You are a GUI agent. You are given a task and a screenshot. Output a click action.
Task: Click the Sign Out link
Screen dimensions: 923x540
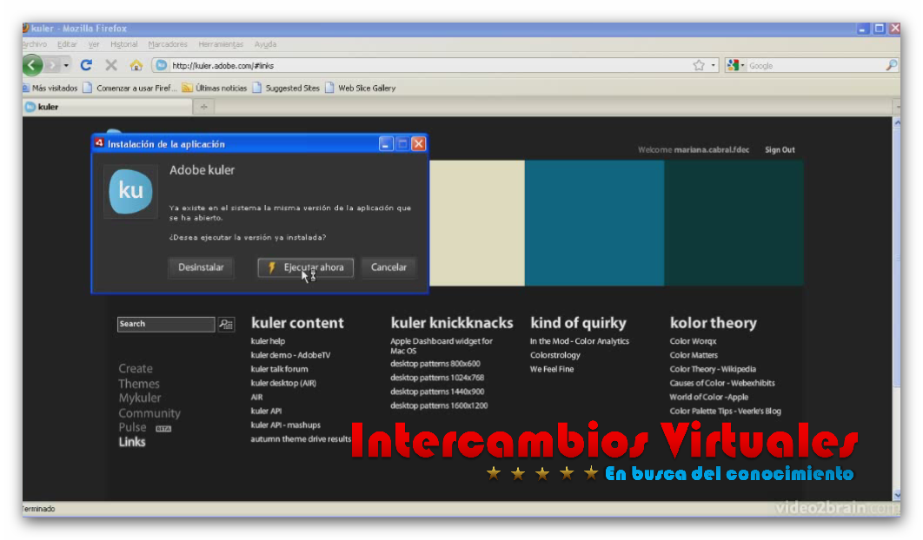click(x=779, y=149)
